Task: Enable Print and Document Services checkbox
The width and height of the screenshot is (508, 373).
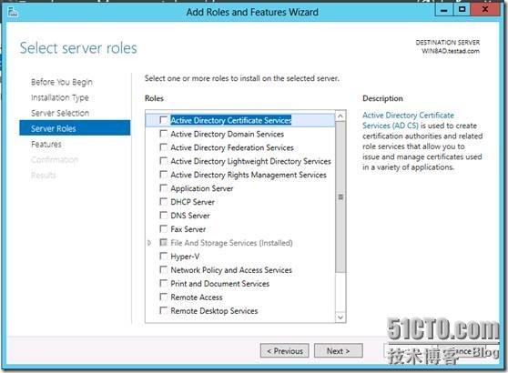Action: (x=164, y=283)
